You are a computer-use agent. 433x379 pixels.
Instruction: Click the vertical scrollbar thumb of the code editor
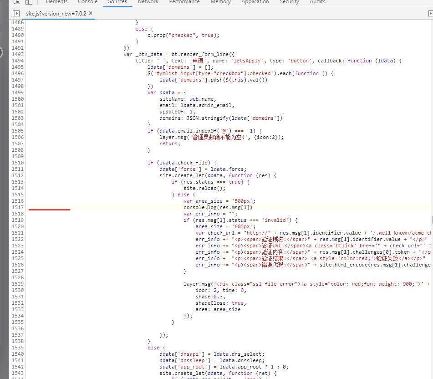click(x=432, y=220)
